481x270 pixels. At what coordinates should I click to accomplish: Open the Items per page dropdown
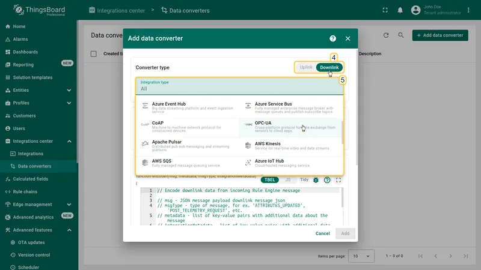pyautogui.click(x=361, y=256)
